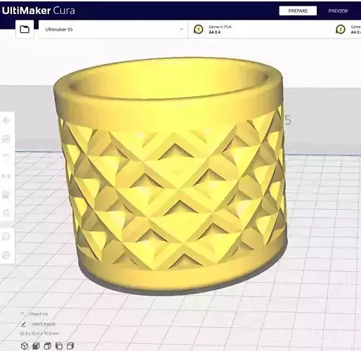This screenshot has width=361, height=351.
Task: Switch to the PREVIEW stage tab
Action: [338, 11]
